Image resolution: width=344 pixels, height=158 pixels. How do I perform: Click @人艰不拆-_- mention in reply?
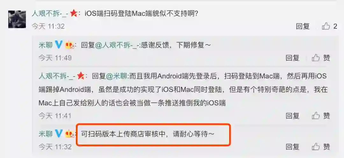(x=117, y=45)
